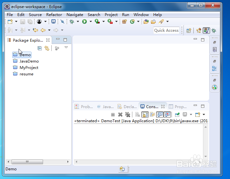This screenshot has width=230, height=179.
Task: Open the Window menu
Action: (x=141, y=15)
